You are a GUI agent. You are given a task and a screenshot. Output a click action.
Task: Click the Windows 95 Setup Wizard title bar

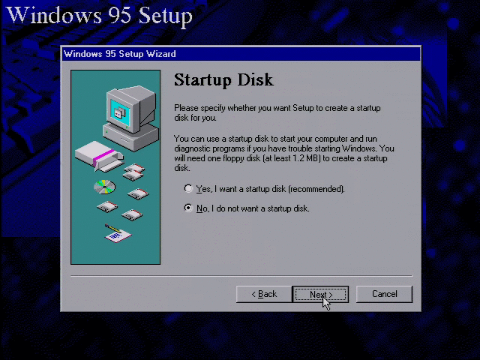241,54
